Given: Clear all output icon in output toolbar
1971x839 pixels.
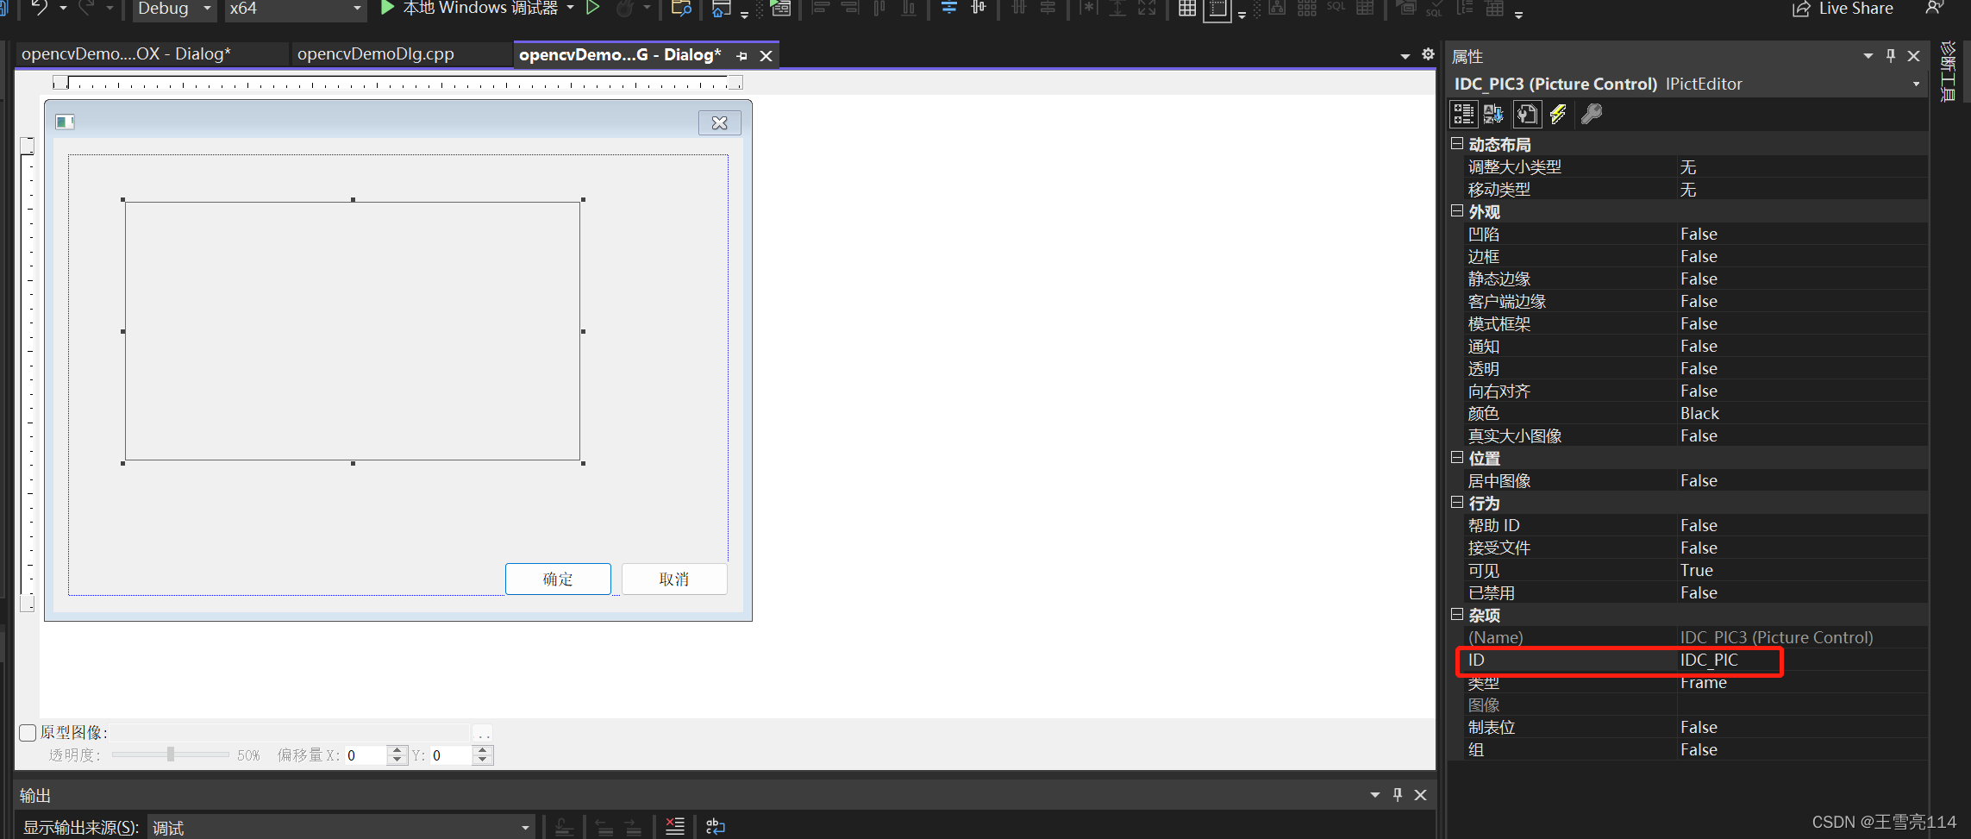Looking at the screenshot, I should 675,826.
